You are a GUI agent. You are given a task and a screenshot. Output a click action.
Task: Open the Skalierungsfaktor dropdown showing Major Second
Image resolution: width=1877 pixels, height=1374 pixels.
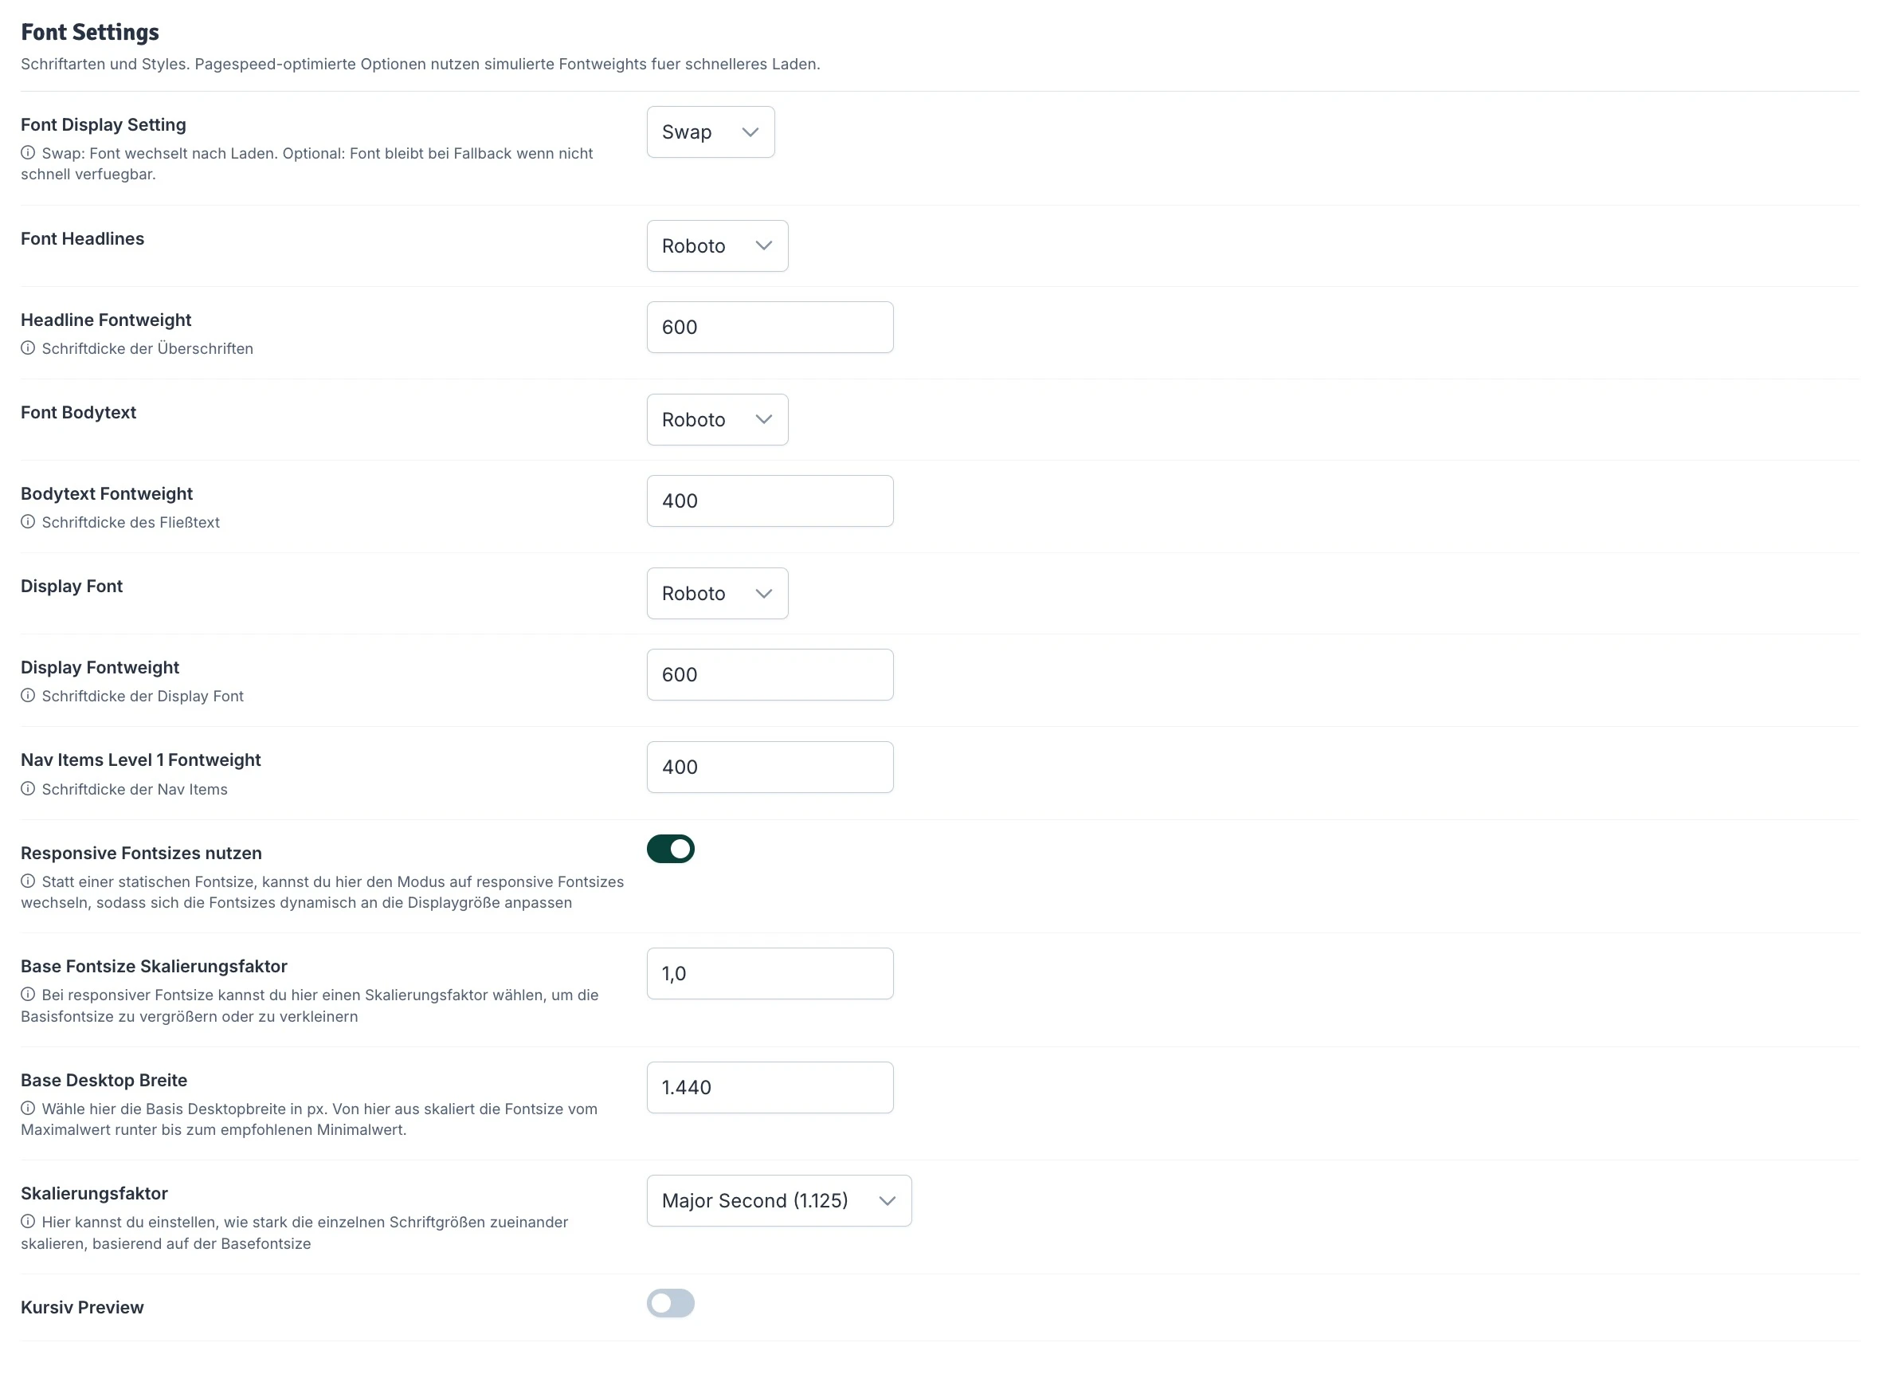coord(779,1200)
